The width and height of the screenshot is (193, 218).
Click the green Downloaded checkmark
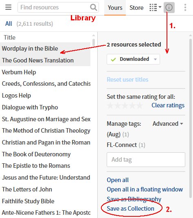pyautogui.click(x=113, y=60)
